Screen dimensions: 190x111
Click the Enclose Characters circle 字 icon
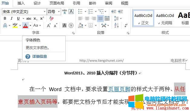71,25
